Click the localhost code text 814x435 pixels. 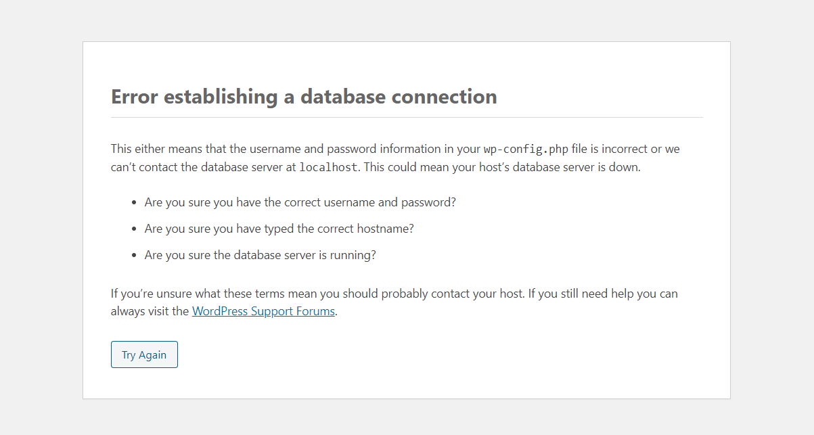pyautogui.click(x=328, y=168)
